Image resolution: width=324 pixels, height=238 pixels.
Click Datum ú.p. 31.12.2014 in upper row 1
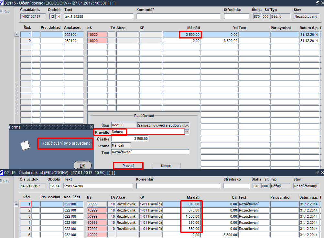coord(309,35)
